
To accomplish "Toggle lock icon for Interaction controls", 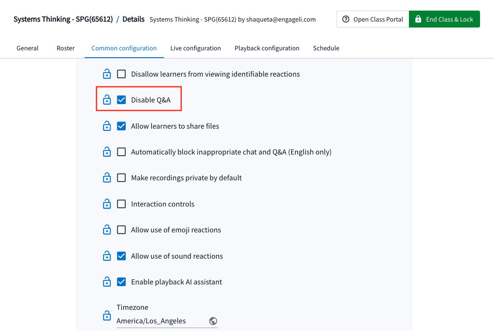I will [107, 204].
